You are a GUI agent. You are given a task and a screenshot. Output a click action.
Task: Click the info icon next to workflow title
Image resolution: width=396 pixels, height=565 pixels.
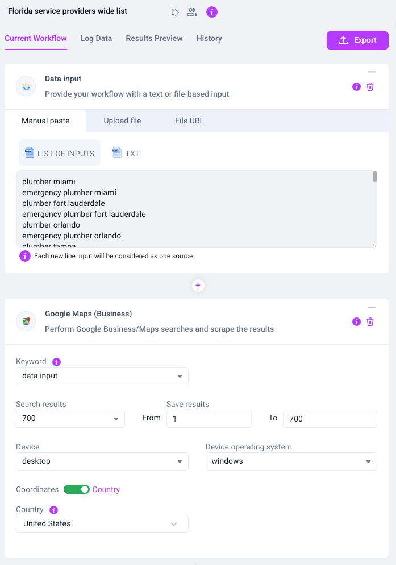coord(212,12)
